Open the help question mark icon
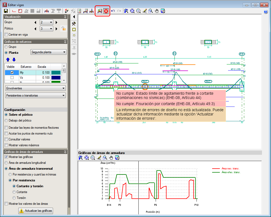Viewport: 271px width, 217px height. click(x=266, y=12)
